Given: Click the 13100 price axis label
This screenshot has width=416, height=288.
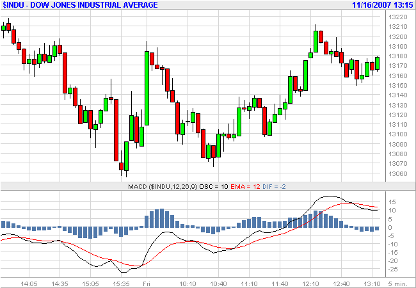Looking at the screenshot, I should point(397,134).
